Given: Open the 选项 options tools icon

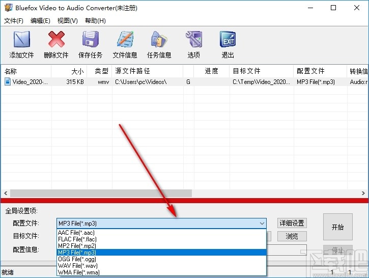Looking at the screenshot, I should [x=194, y=39].
